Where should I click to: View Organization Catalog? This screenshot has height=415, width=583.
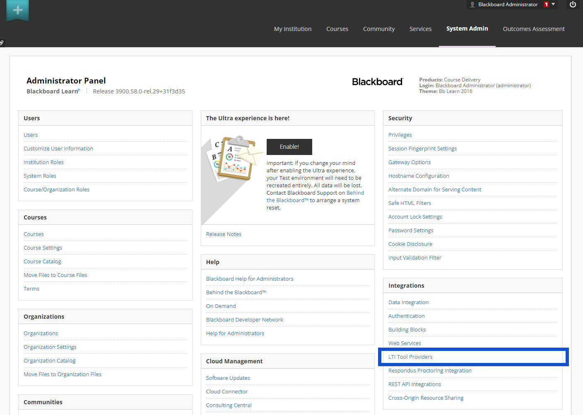(x=49, y=361)
